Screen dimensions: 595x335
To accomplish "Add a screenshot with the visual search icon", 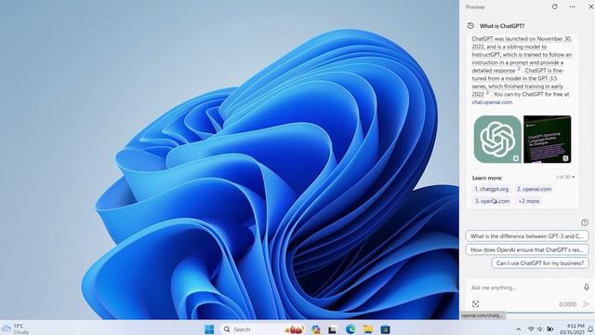I will (x=475, y=304).
